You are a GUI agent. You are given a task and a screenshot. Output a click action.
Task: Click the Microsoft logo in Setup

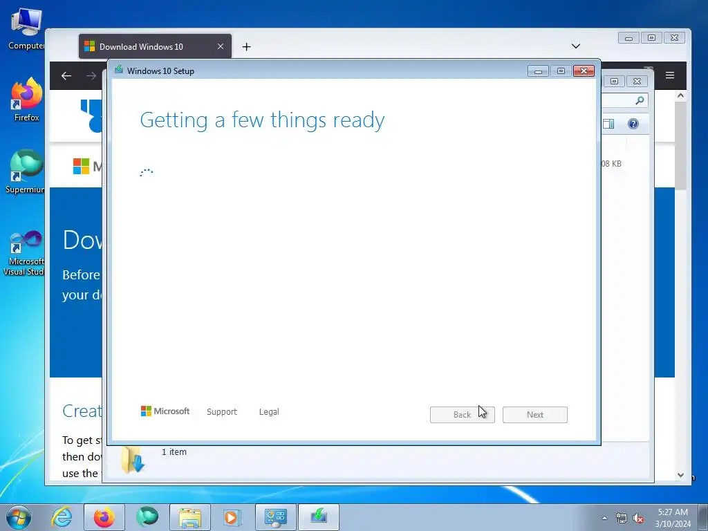coord(165,411)
